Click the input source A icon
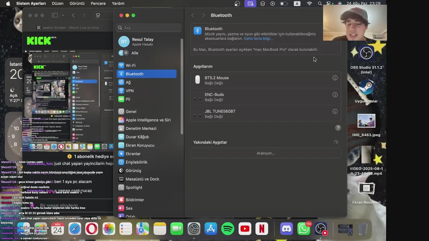429x241 pixels. point(297,3)
